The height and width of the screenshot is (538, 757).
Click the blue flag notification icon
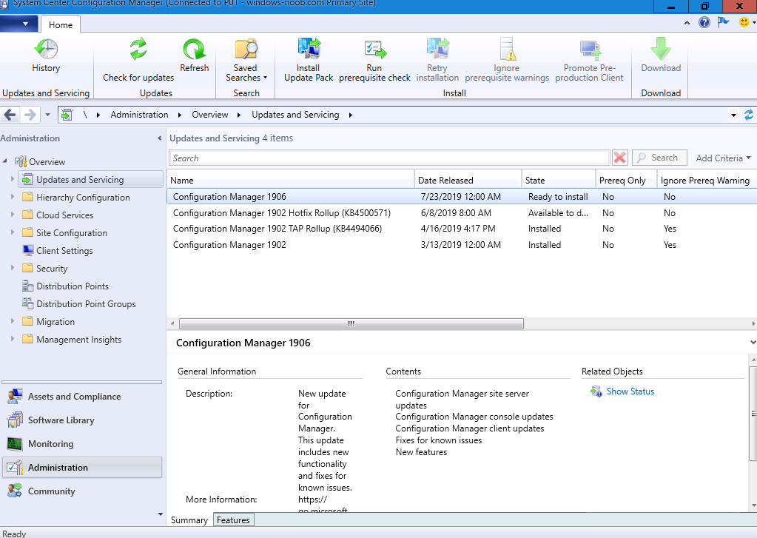tap(723, 22)
